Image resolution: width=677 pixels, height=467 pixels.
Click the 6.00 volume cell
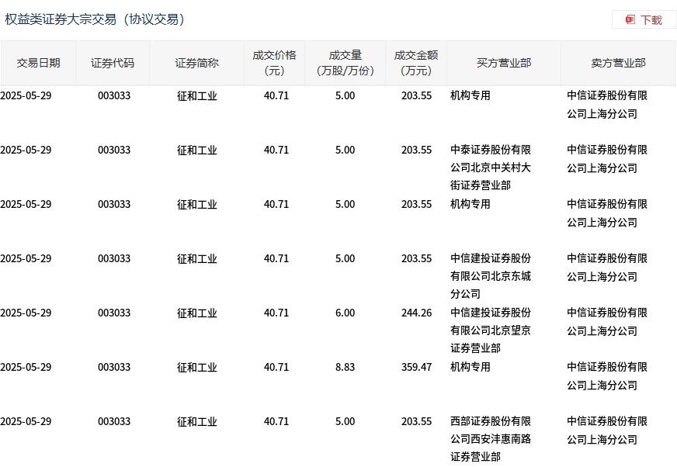tap(345, 313)
